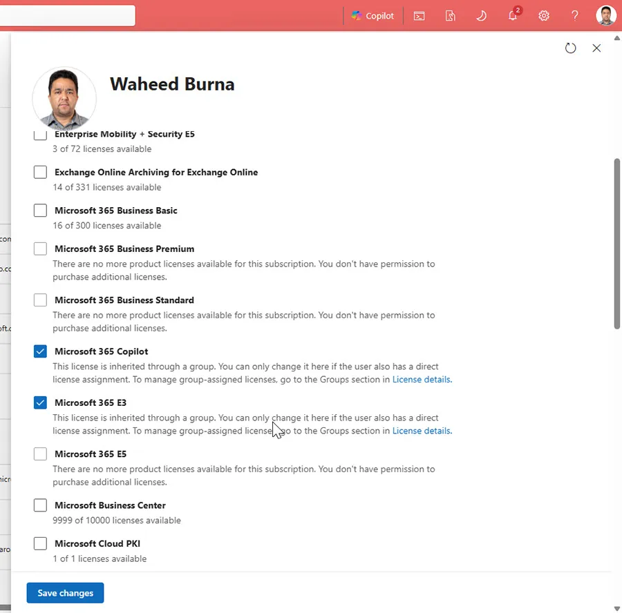Open notifications bell with 2 badge

pos(513,15)
